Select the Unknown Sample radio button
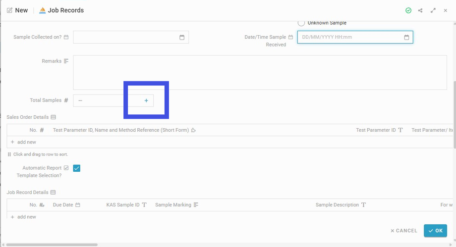This screenshot has height=247, width=456. 301,23
